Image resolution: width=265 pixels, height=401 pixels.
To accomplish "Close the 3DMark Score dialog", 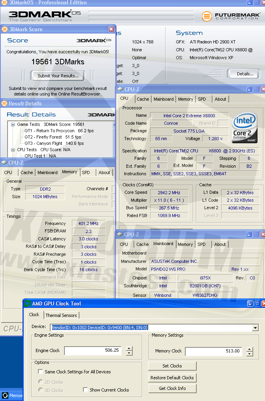I will [111, 29].
